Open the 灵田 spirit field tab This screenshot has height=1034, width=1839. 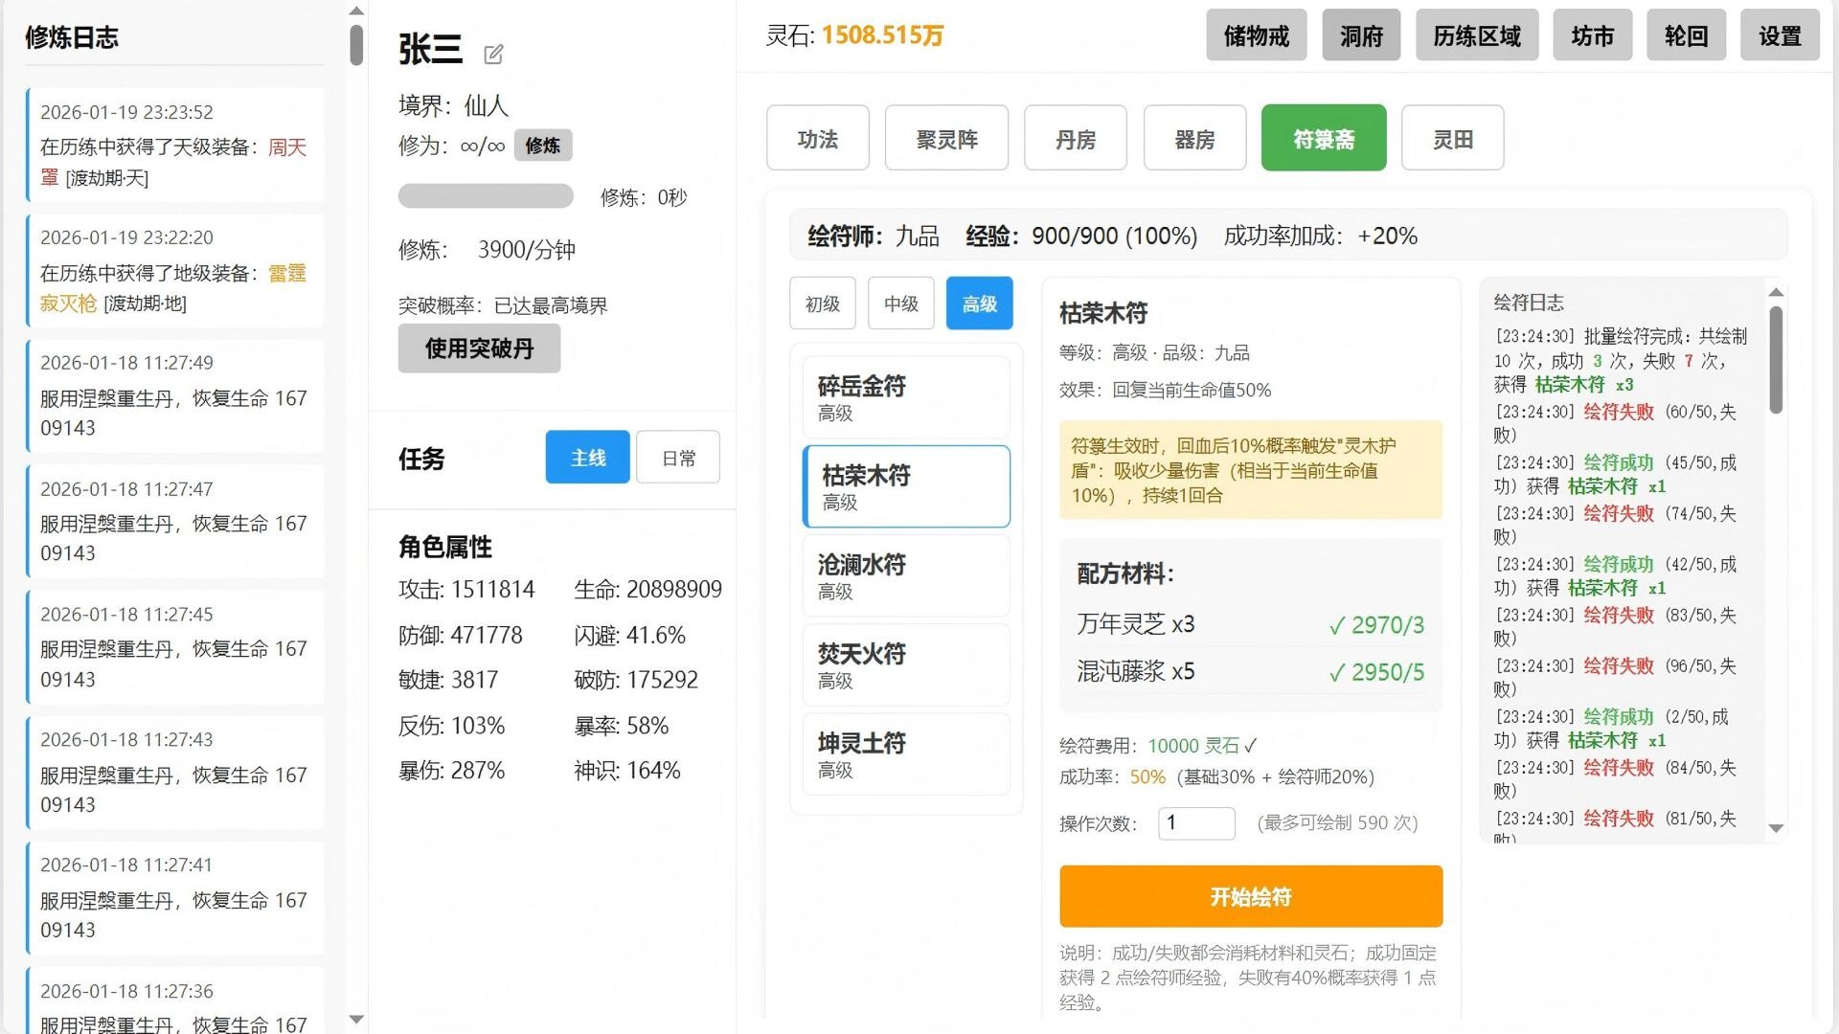point(1452,138)
